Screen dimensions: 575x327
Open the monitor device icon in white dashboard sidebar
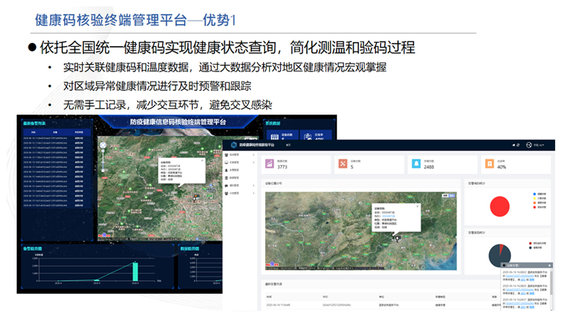click(226, 163)
